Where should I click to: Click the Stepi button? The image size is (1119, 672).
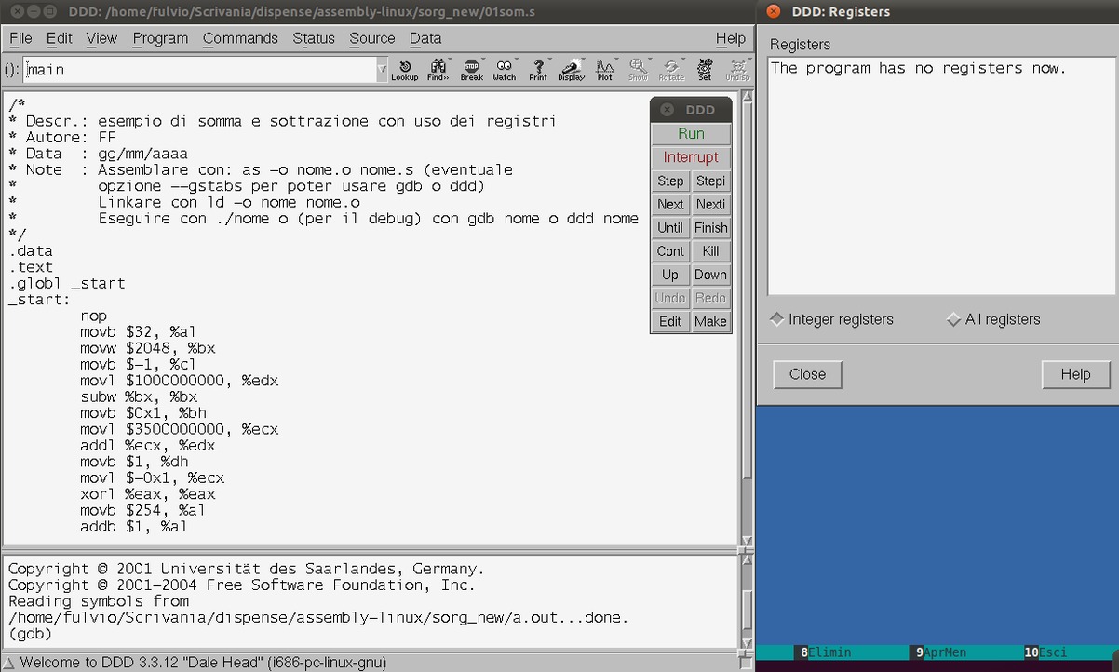[710, 181]
